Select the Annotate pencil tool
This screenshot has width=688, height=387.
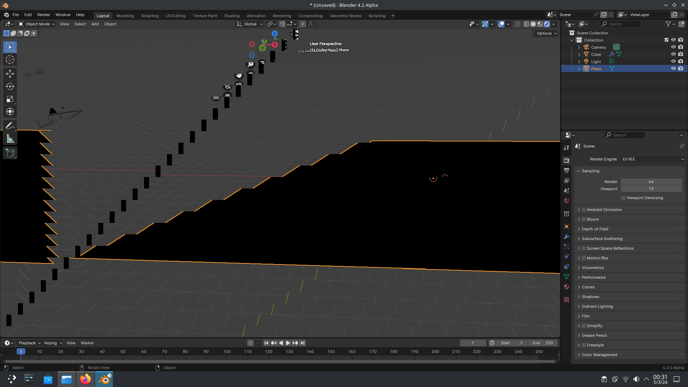click(x=10, y=126)
